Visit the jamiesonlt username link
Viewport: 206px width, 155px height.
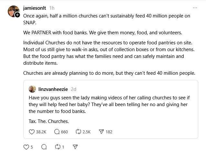pyautogui.click(x=35, y=8)
